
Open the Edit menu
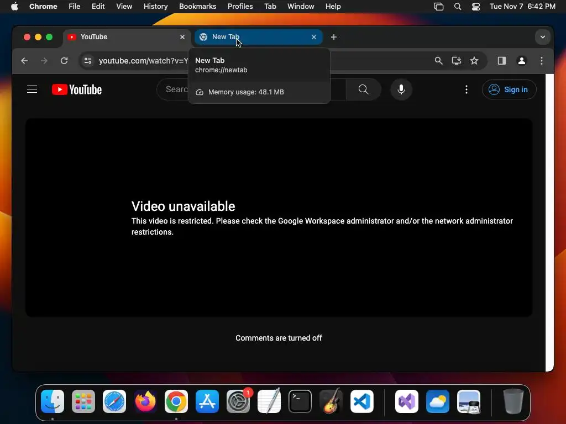98,7
